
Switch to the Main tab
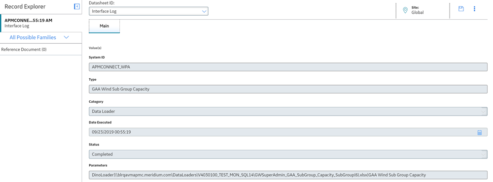105,26
